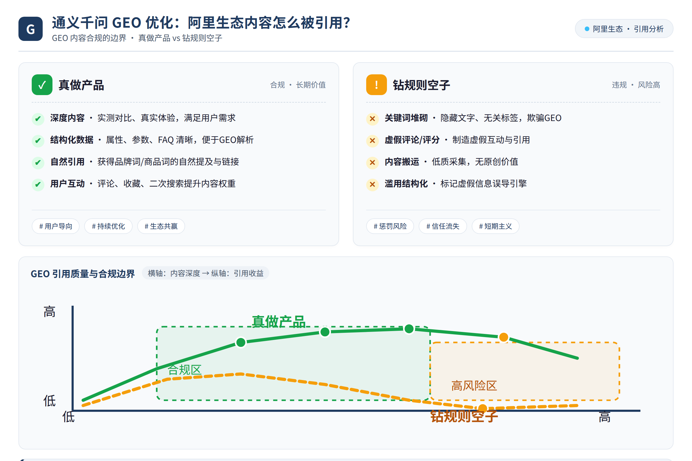Click the text 评论、收藏、二次搜索提升内容权重
The height and width of the screenshot is (461, 692).
166,184
